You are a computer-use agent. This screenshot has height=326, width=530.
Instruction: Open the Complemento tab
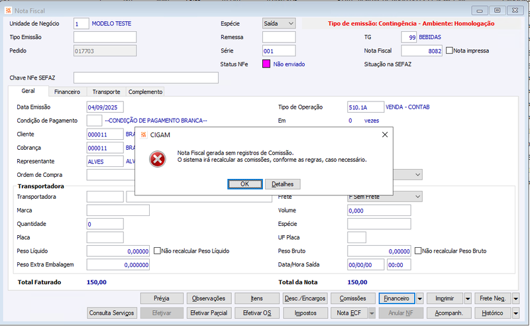point(145,91)
